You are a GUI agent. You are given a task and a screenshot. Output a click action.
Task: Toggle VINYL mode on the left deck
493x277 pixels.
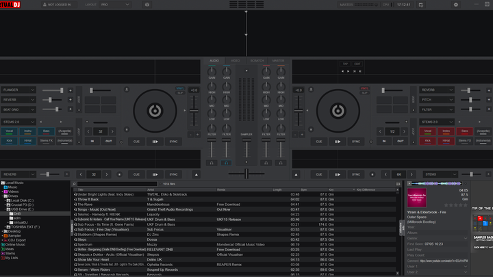[180, 88]
